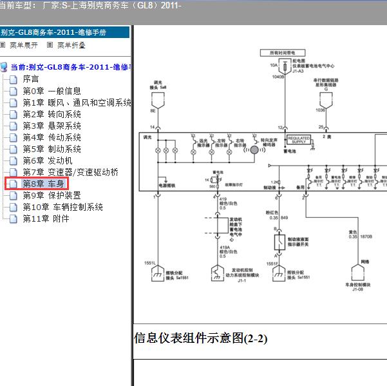Click the 制动液液面指示器开关 label
The image size is (387, 386).
point(298,242)
